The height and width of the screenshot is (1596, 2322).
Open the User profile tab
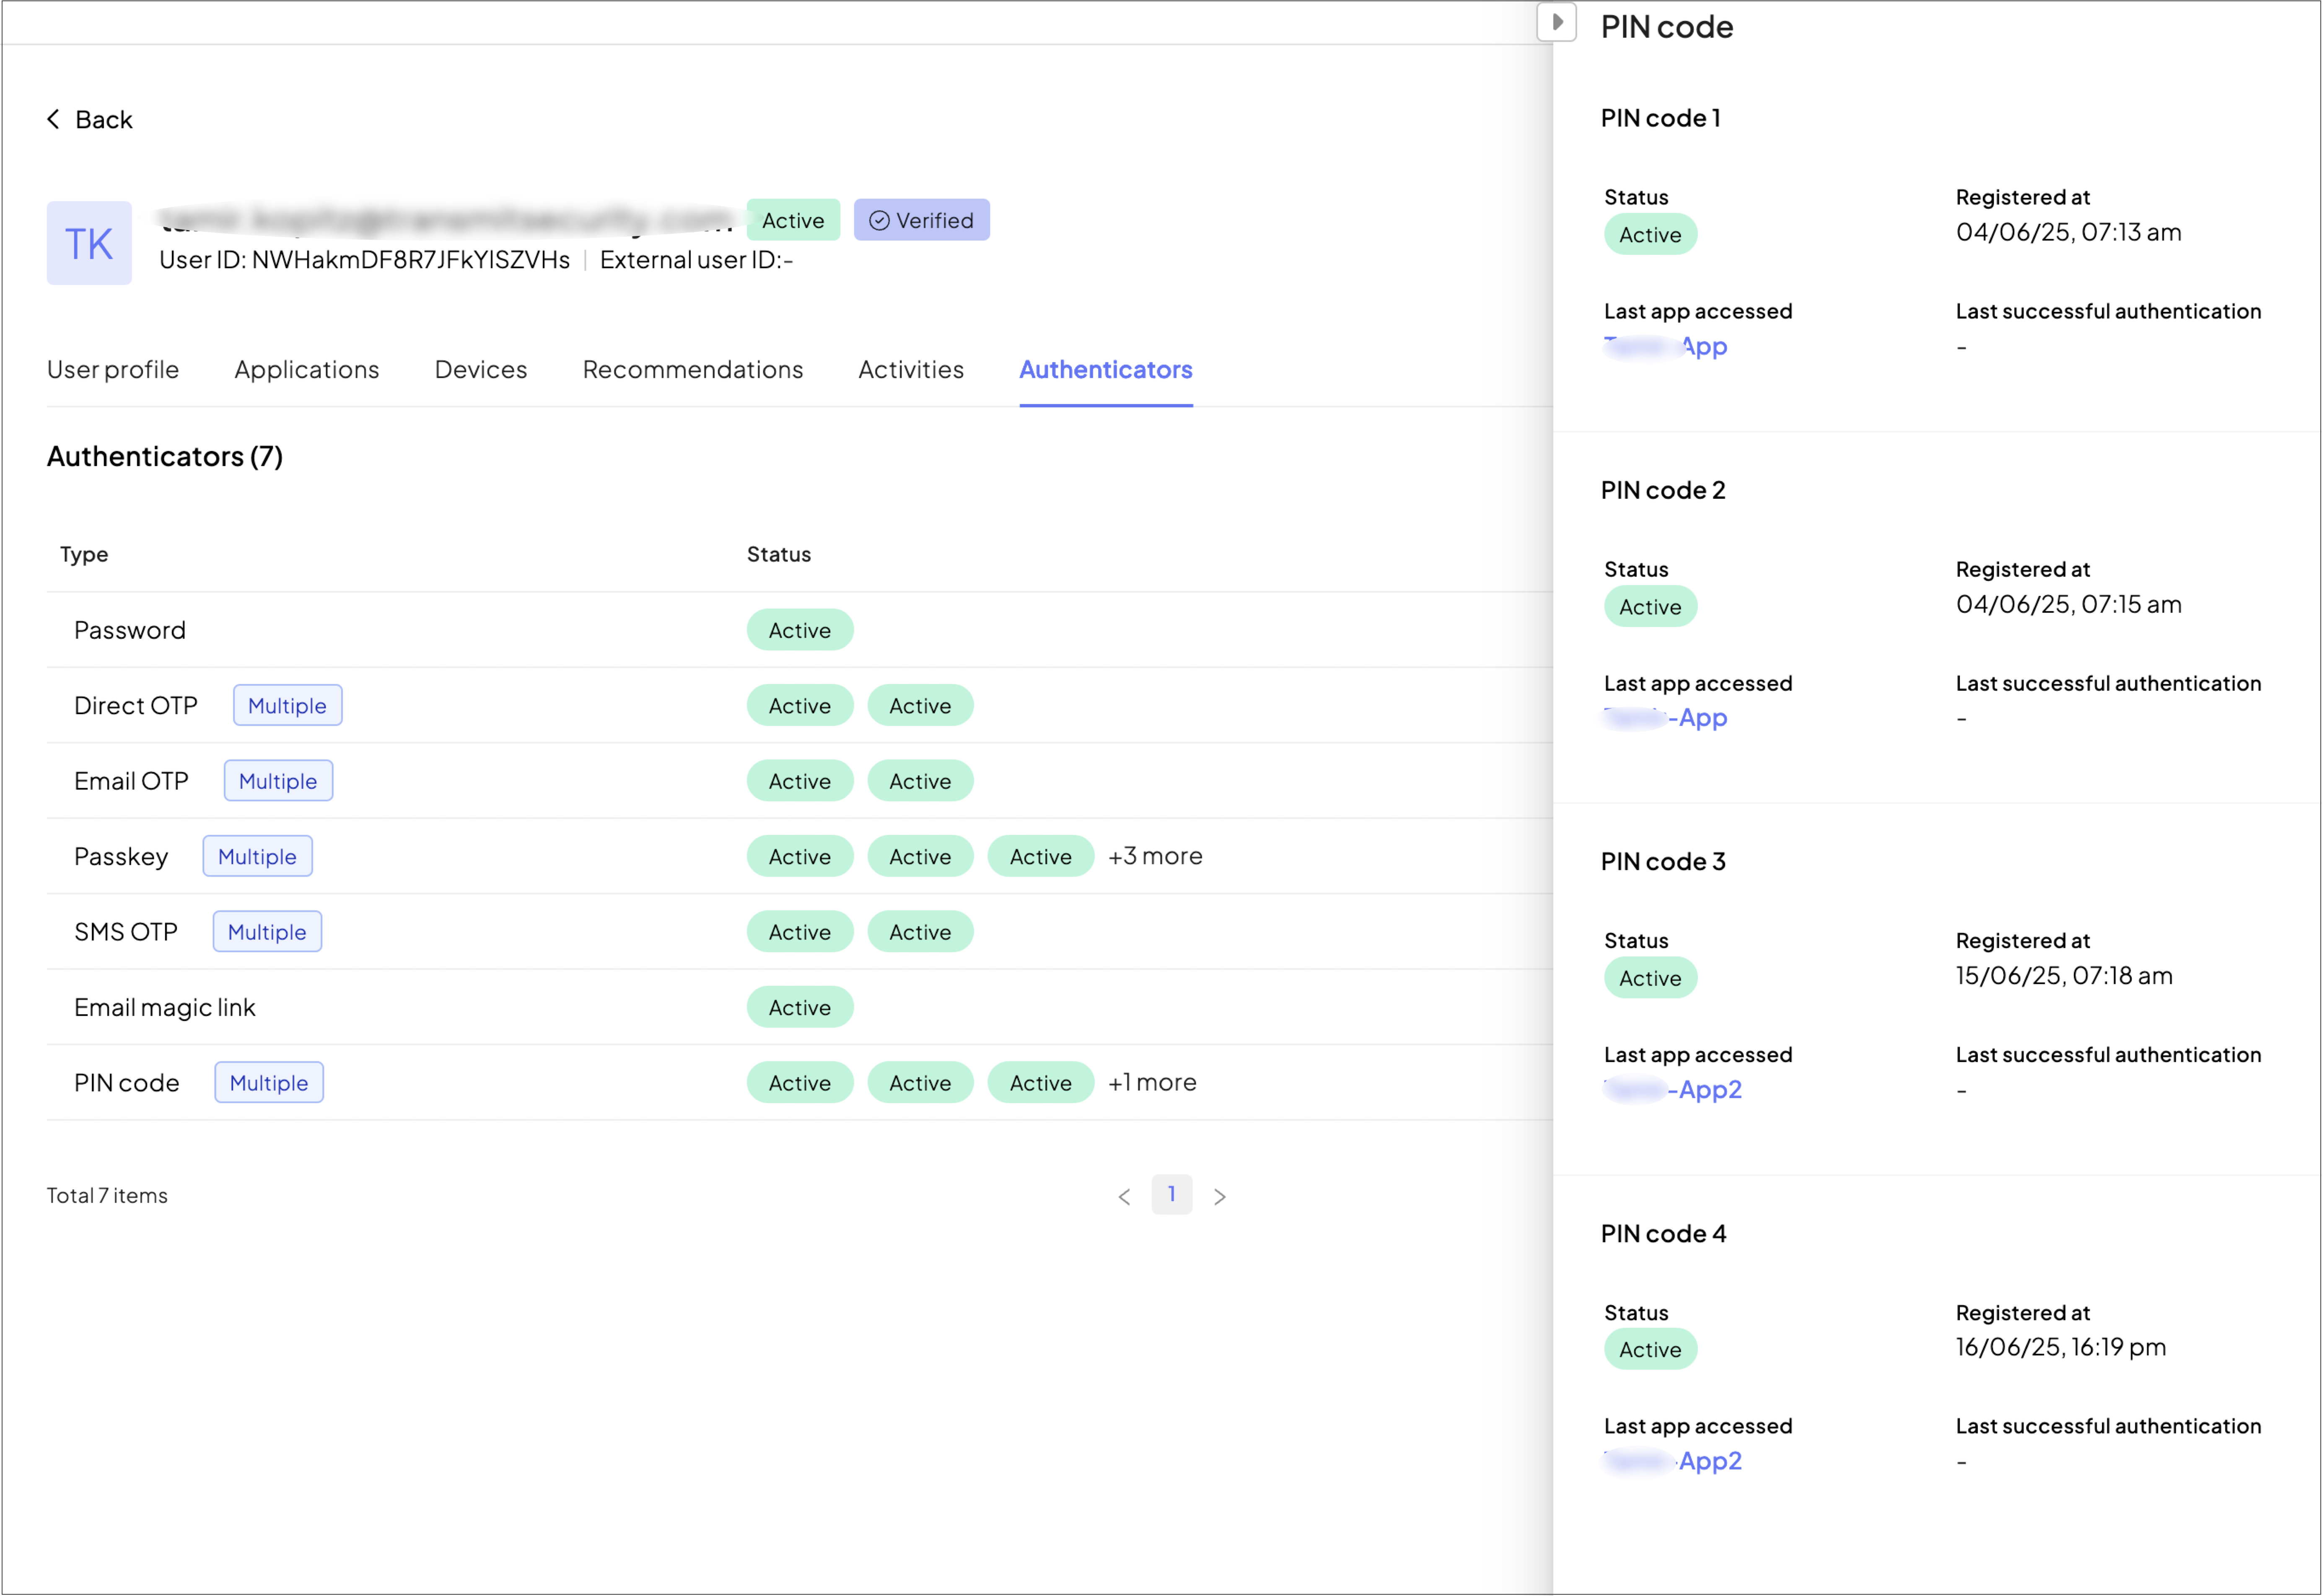[113, 369]
